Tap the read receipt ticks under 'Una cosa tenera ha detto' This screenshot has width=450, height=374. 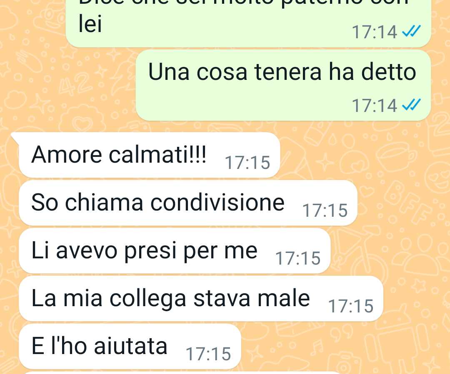coord(411,105)
